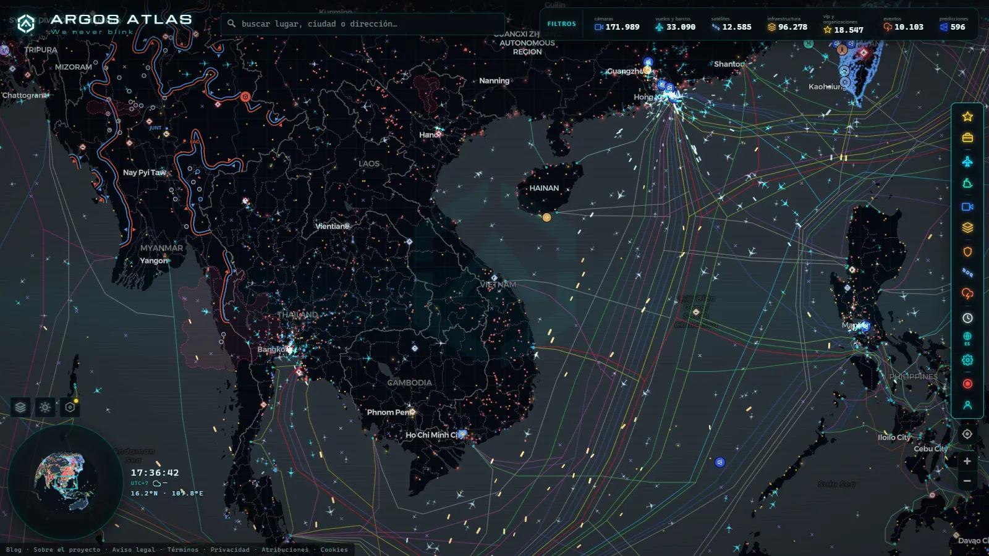Toggle vip y organizaciones counter 18.547

[844, 25]
